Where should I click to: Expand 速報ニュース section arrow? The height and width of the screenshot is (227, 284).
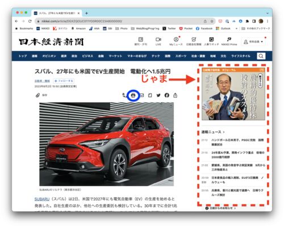[x=224, y=132]
